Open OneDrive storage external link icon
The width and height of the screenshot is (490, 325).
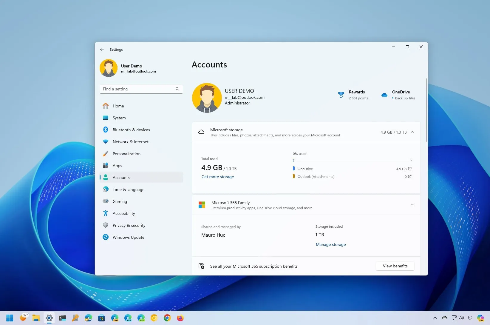pyautogui.click(x=410, y=169)
